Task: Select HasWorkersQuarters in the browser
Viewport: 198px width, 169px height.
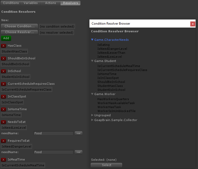Action: click(x=113, y=99)
